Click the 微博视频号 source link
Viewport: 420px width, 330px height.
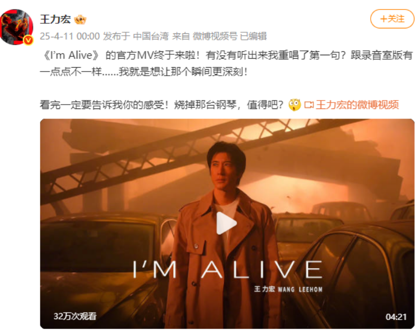click(215, 36)
